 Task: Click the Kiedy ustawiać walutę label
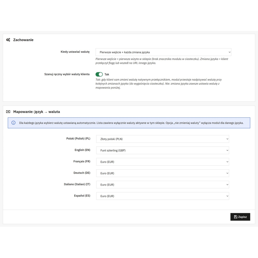click(x=75, y=52)
